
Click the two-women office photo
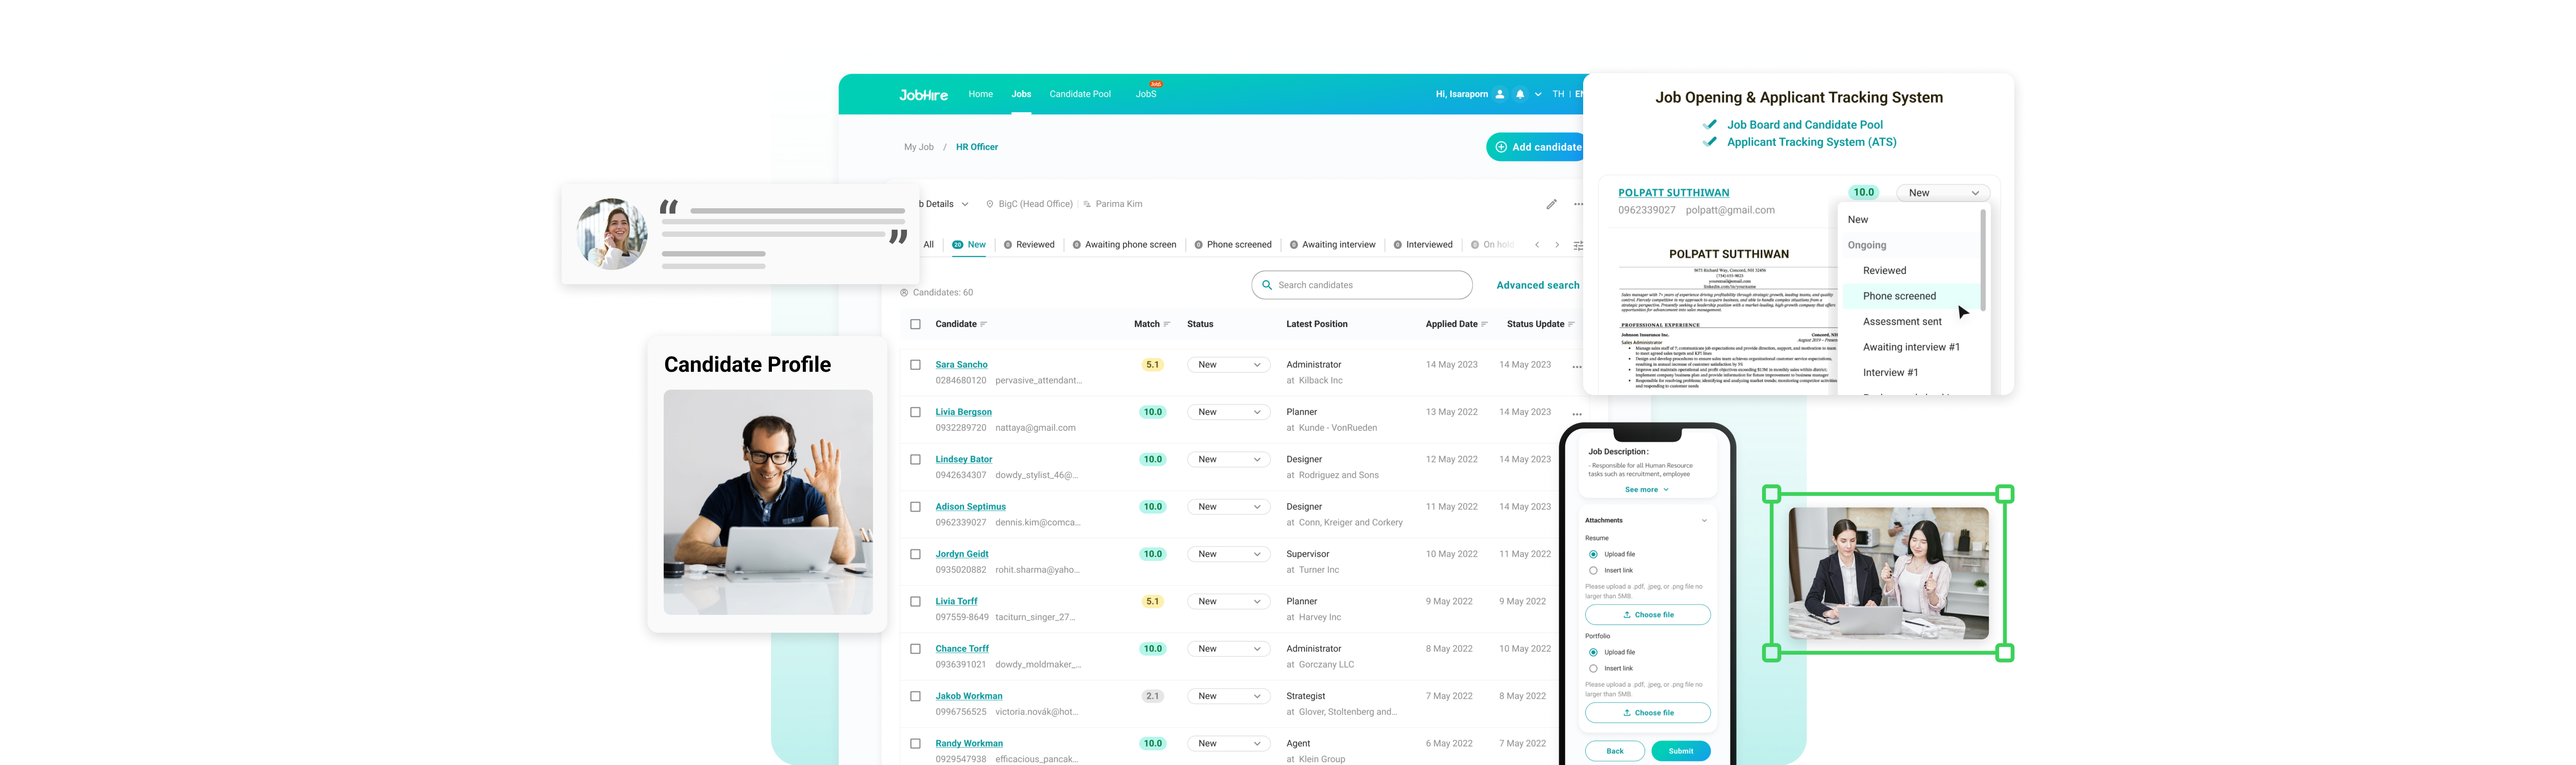coord(1888,573)
